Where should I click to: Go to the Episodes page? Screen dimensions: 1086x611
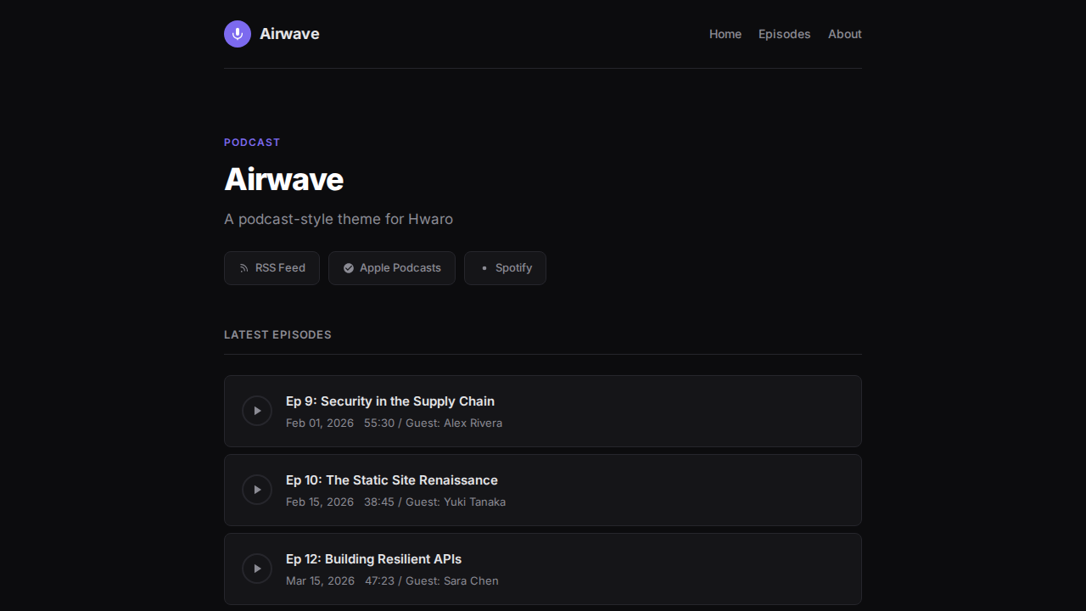click(784, 34)
